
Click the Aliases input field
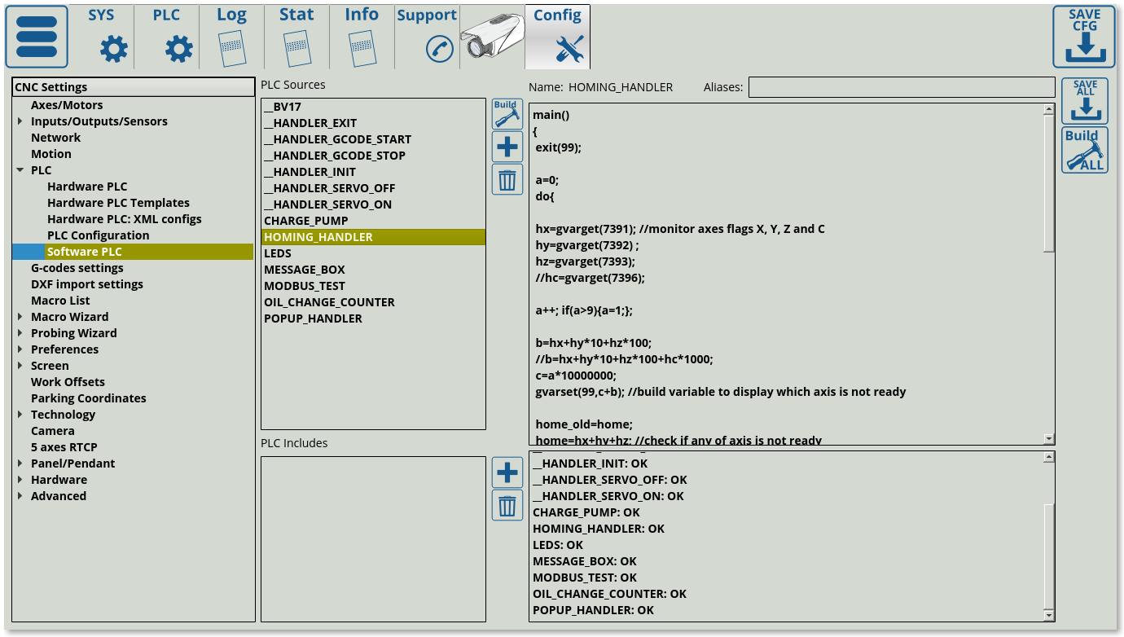[x=901, y=87]
